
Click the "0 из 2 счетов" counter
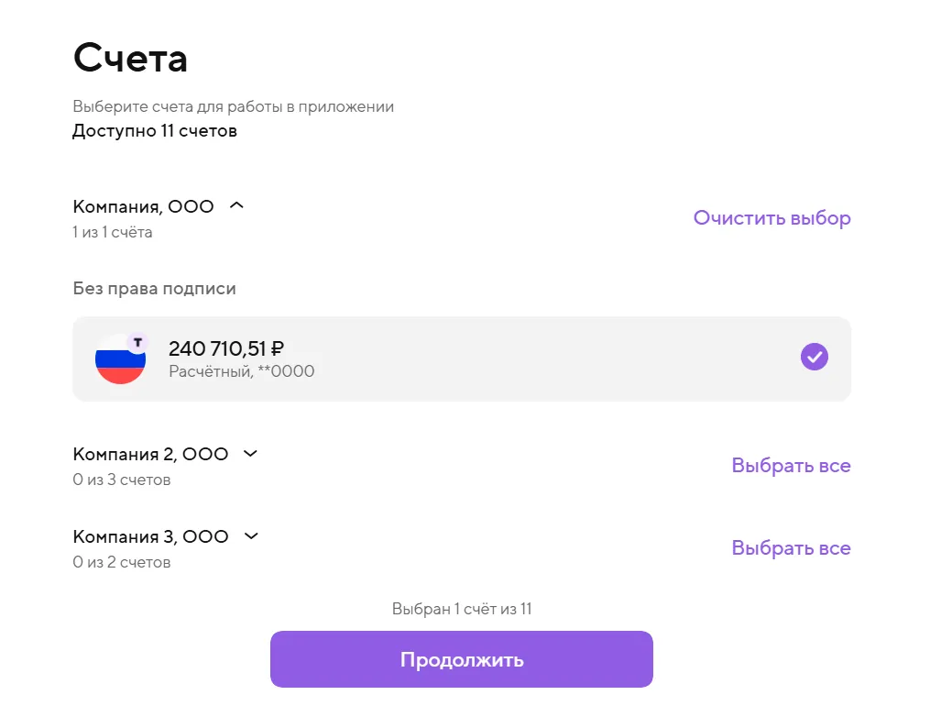click(x=122, y=562)
